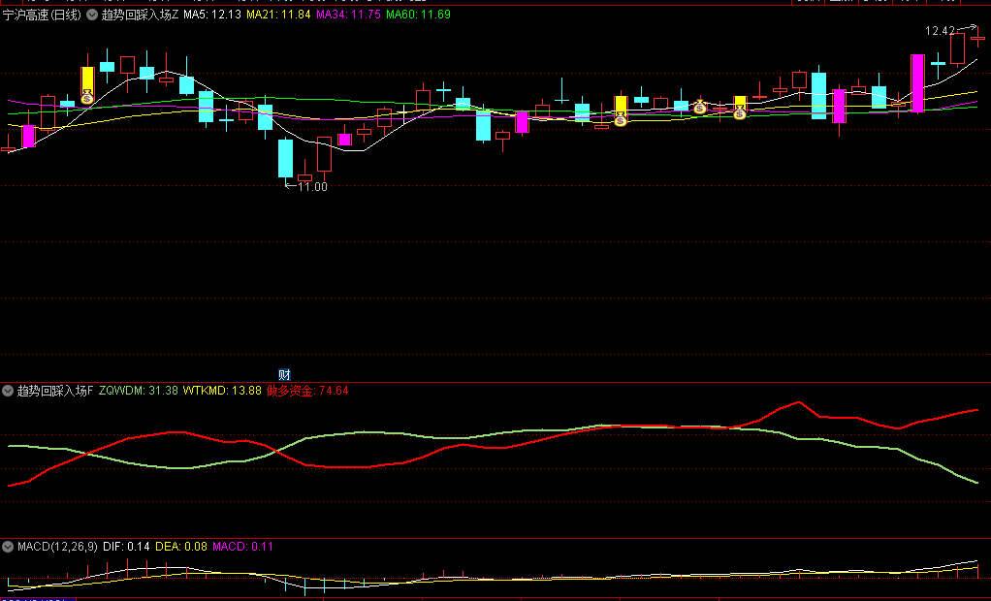Click the green MA60: 11.69 label
The height and width of the screenshot is (601, 991).
tap(418, 15)
